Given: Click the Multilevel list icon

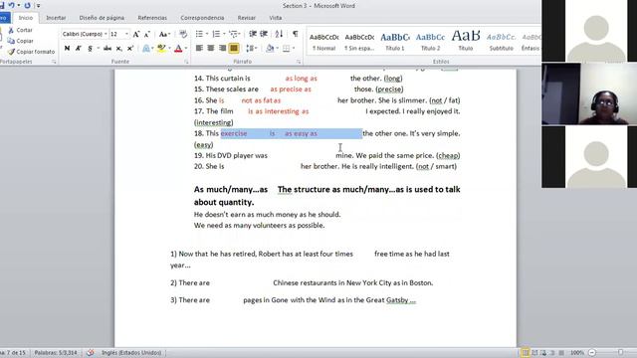Looking at the screenshot, I should 233,34.
